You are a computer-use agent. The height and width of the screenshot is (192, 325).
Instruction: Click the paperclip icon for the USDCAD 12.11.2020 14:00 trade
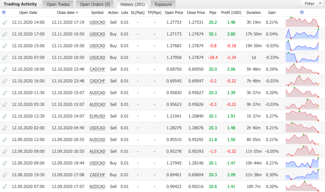[x=5, y=23]
